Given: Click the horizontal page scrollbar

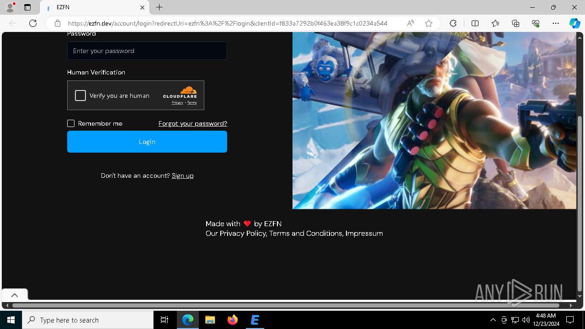Looking at the screenshot, I should coord(286,305).
